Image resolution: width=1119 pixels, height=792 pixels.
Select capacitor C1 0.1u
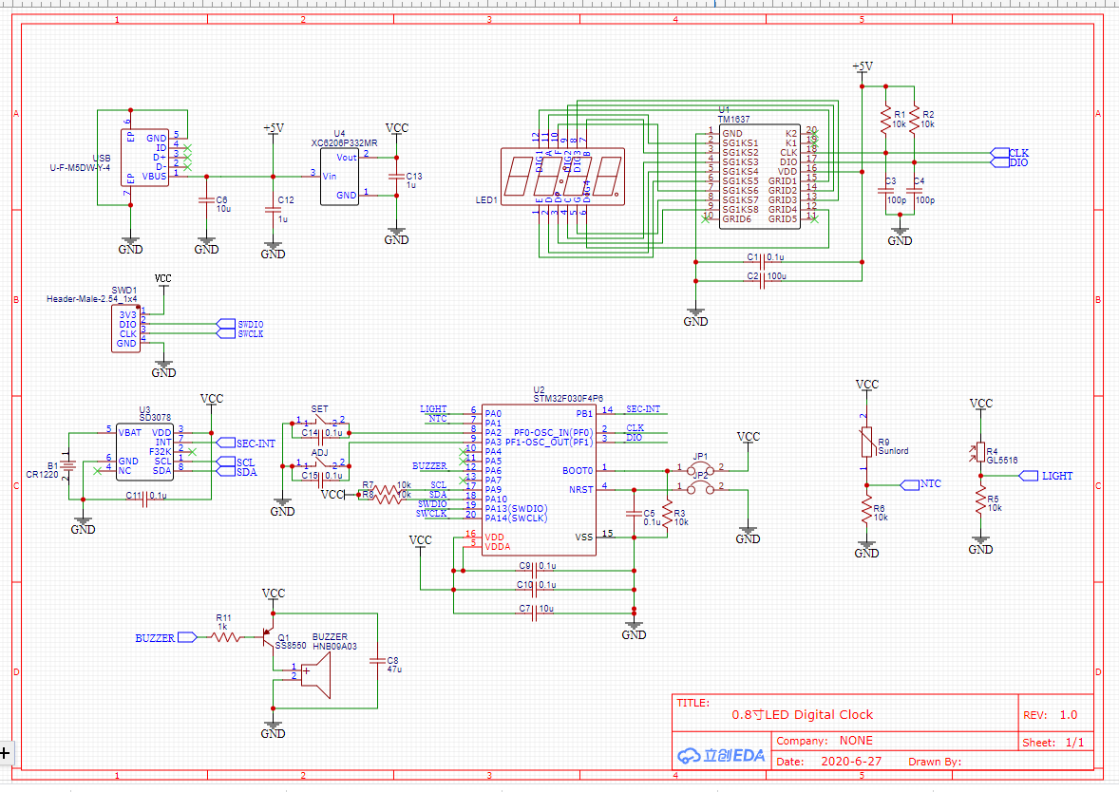coord(762,262)
